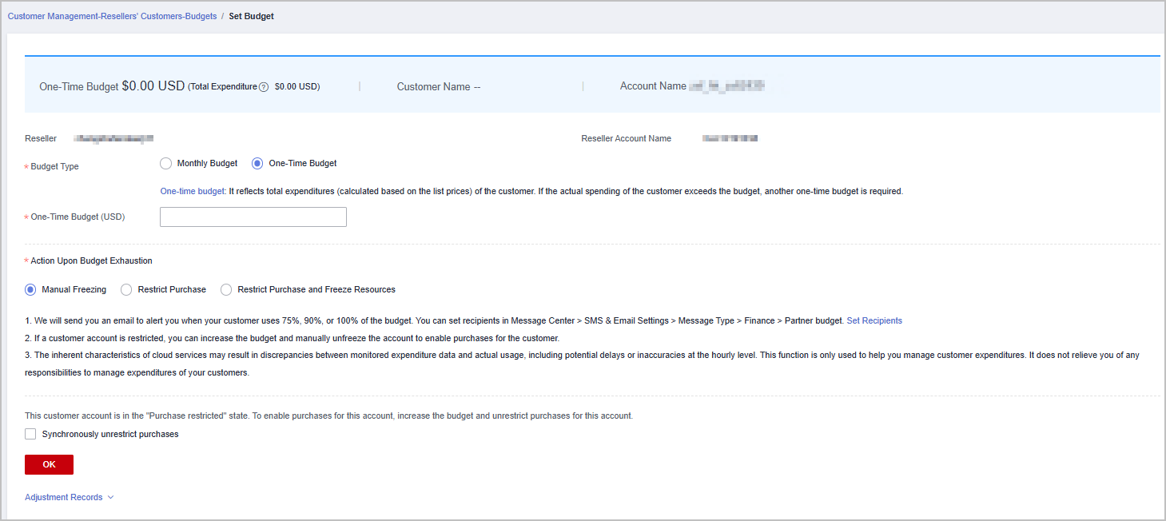Select the Monthly Budget radio option
The height and width of the screenshot is (521, 1166).
click(166, 164)
